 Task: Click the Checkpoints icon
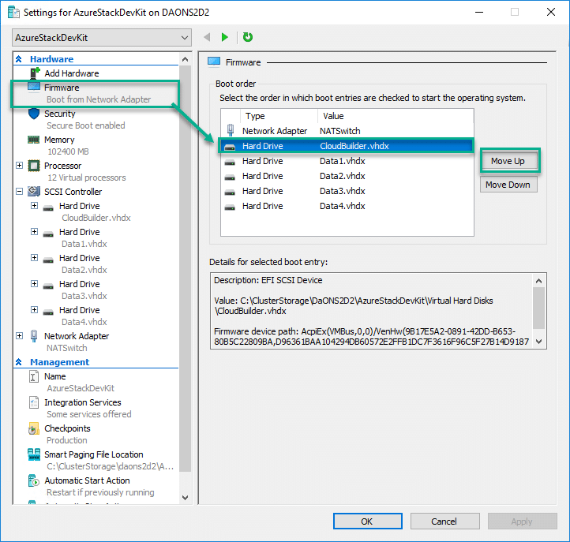click(34, 428)
